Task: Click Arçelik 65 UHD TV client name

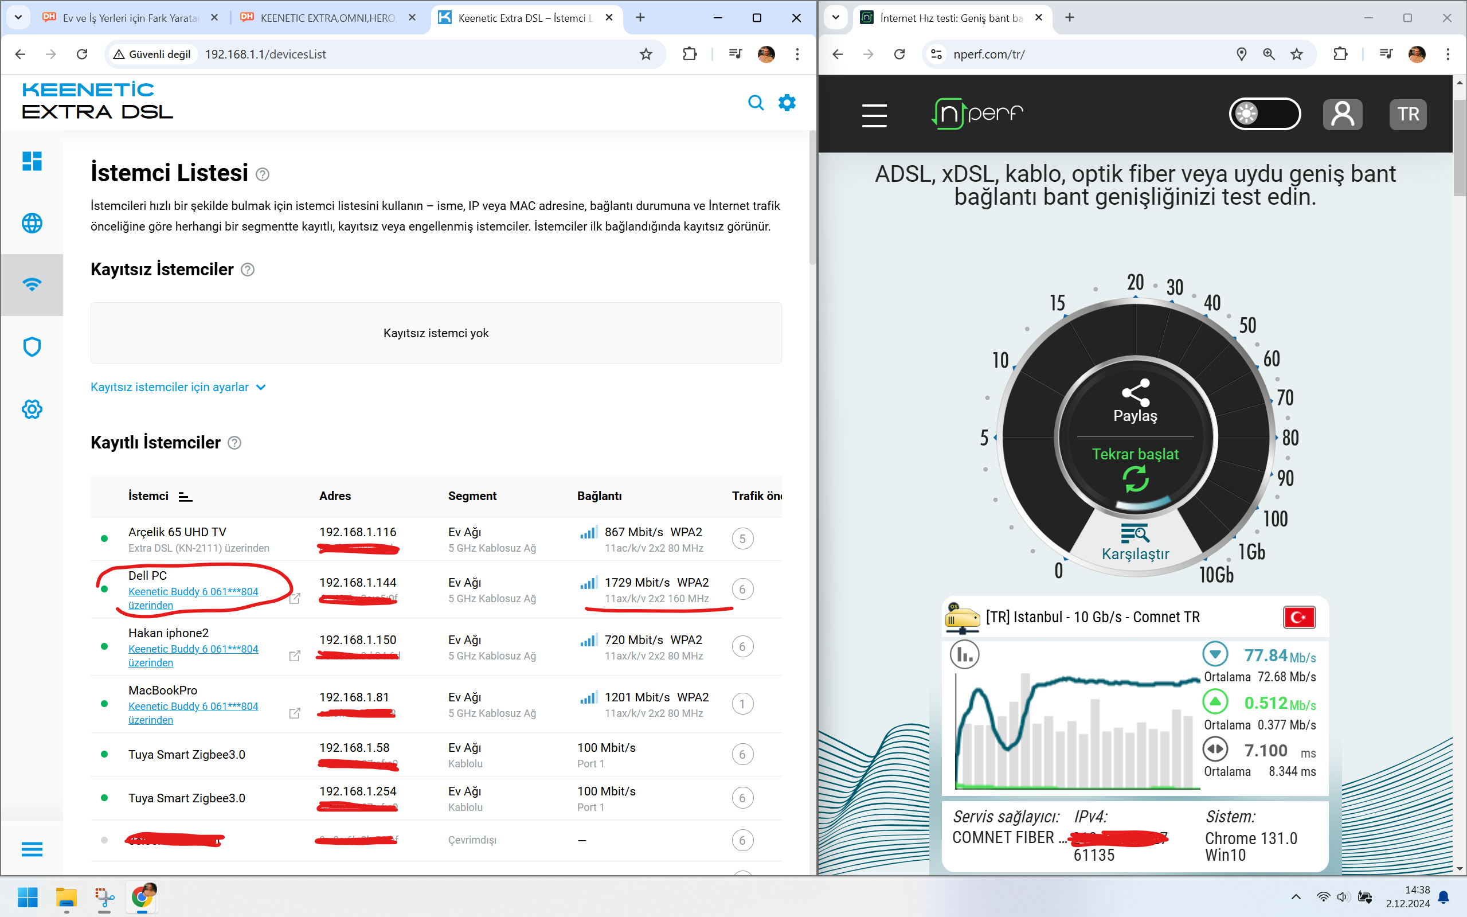Action: pyautogui.click(x=177, y=532)
